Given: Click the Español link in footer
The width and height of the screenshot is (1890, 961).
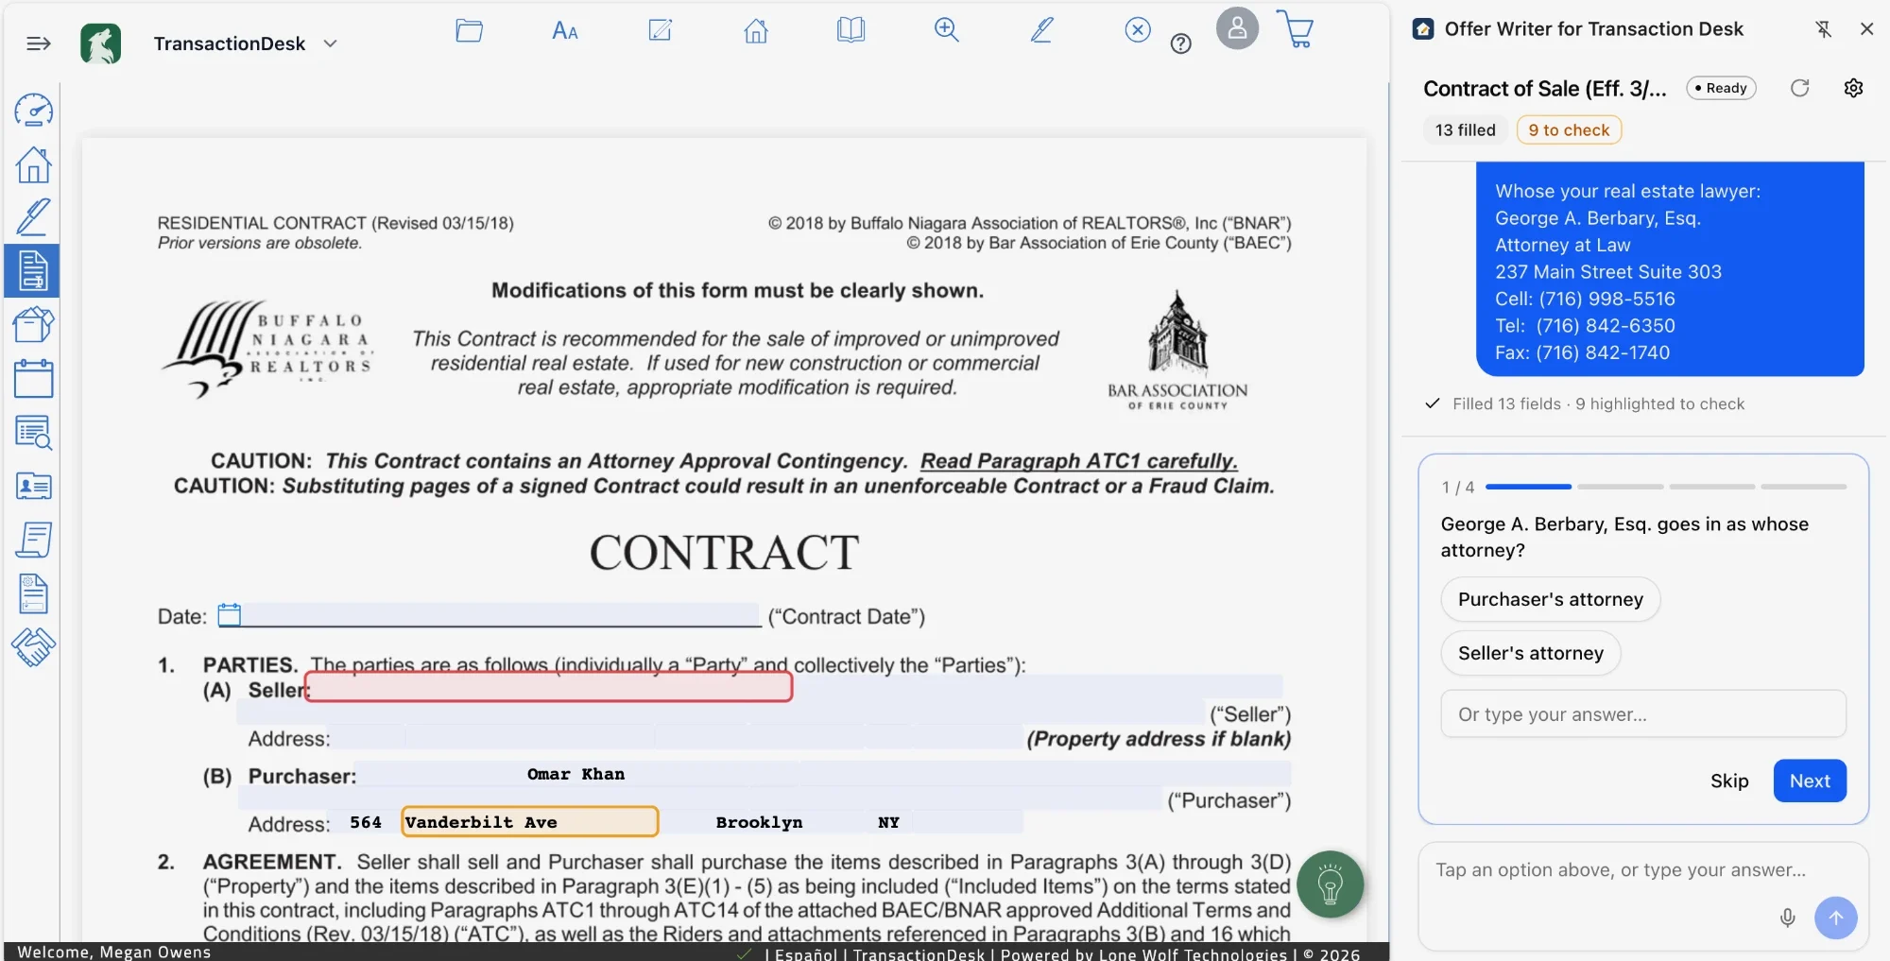Looking at the screenshot, I should click(x=805, y=953).
